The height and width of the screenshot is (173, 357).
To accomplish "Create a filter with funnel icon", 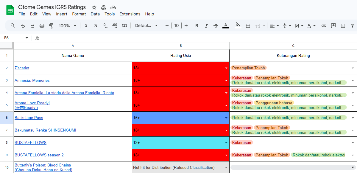I will tap(353, 25).
